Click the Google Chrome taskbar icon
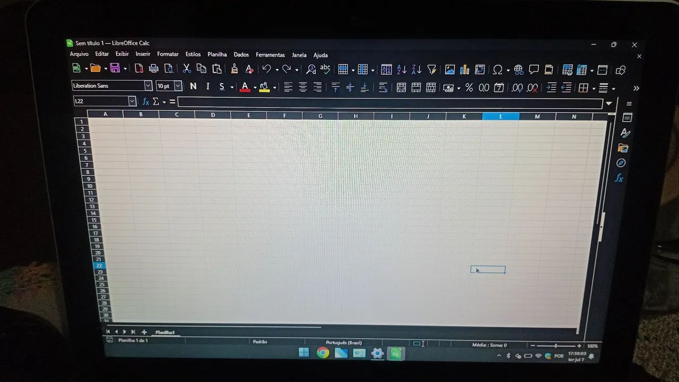This screenshot has width=679, height=382. tap(323, 352)
